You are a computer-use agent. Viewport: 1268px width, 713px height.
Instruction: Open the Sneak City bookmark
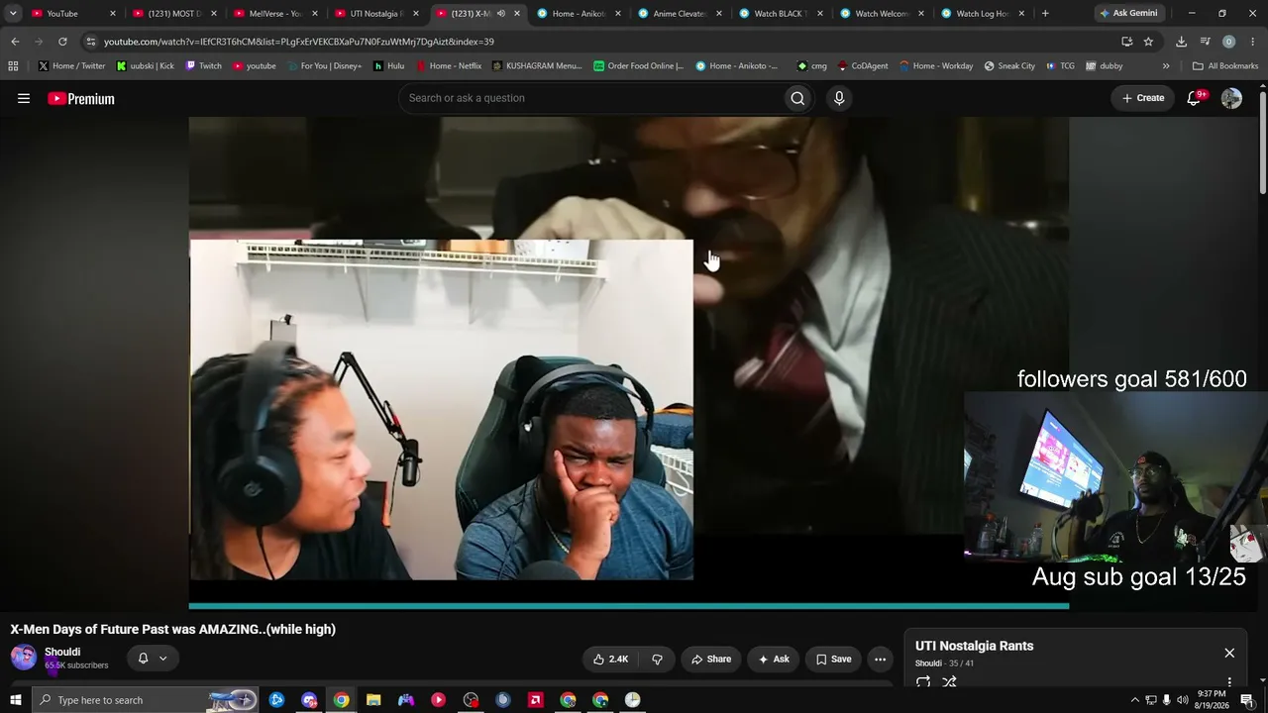(x=1008, y=66)
